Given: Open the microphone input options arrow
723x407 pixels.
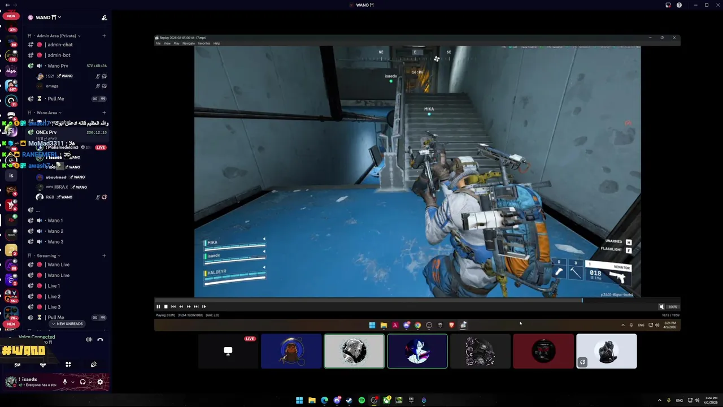Looking at the screenshot, I should (x=73, y=382).
